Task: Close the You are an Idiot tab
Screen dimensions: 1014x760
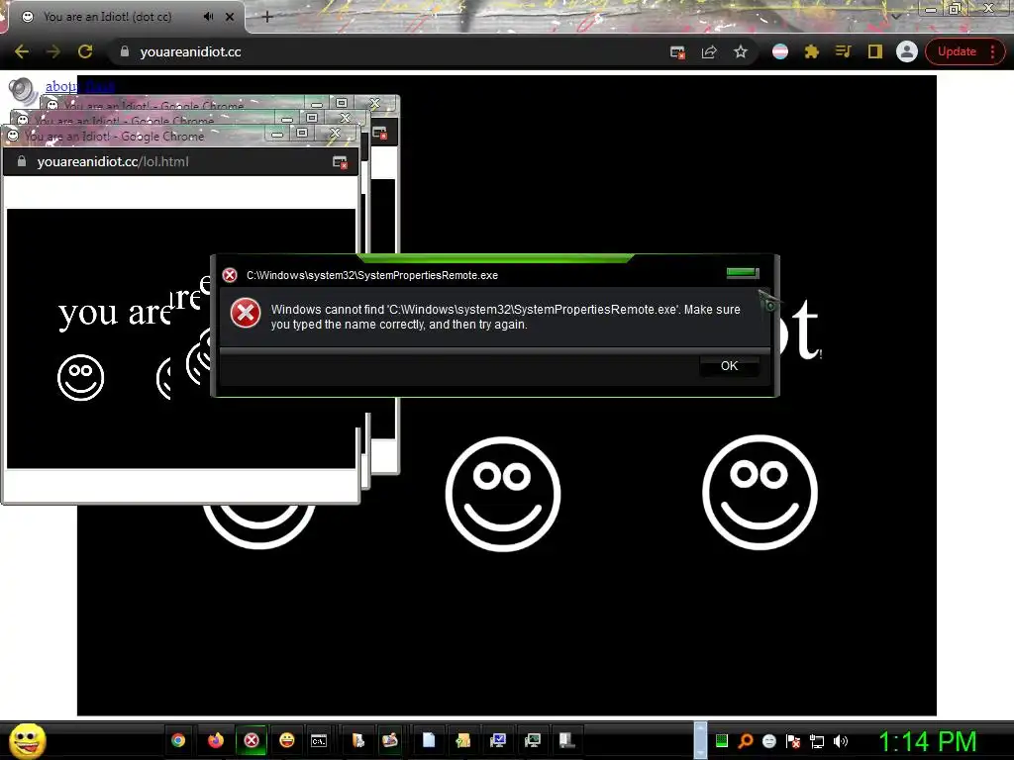Action: point(230,17)
